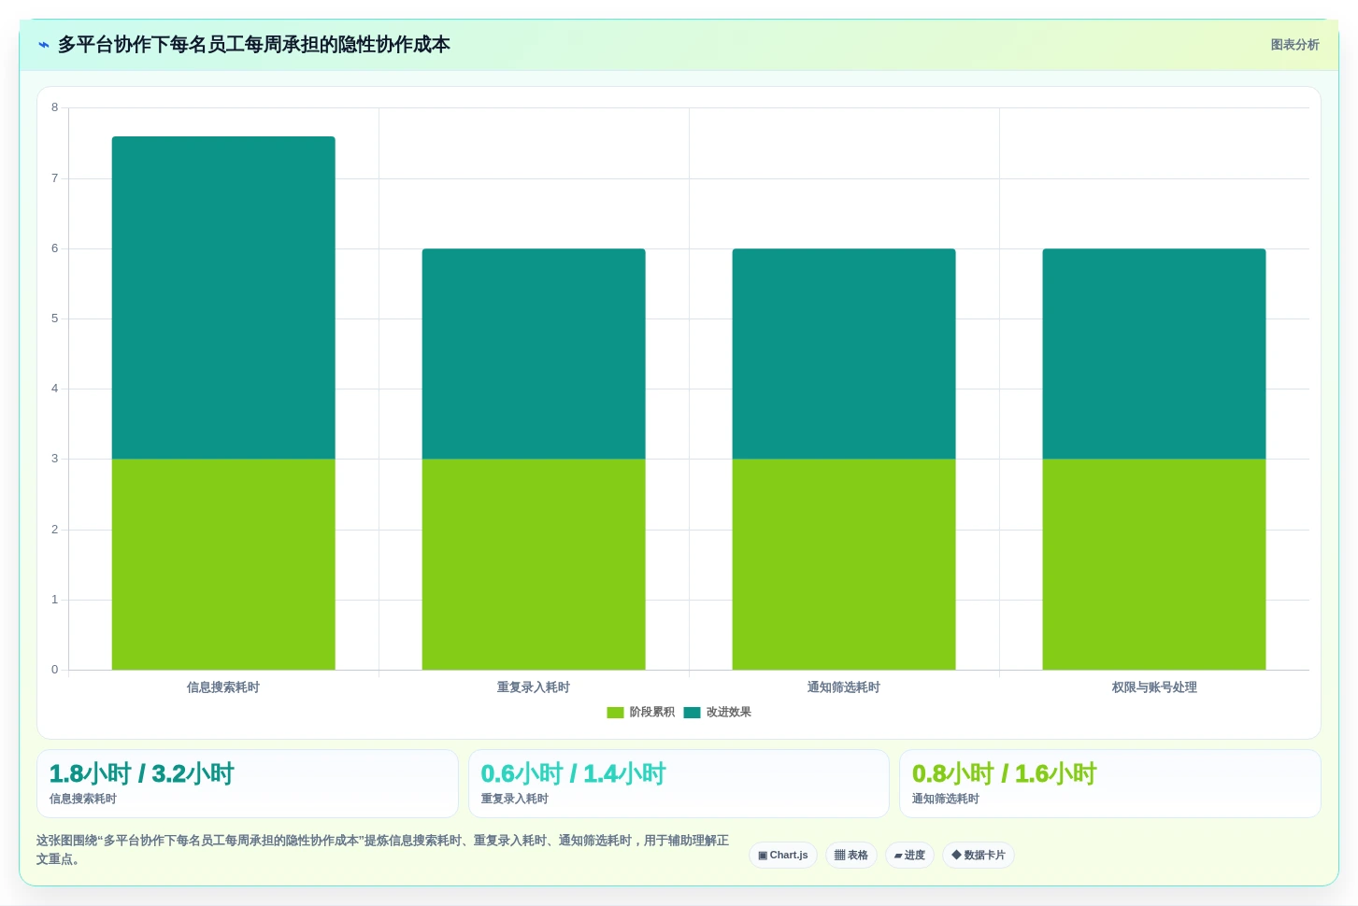Select the Chart.js tag chip
Viewport: 1358px width, 906px height.
coord(783,856)
